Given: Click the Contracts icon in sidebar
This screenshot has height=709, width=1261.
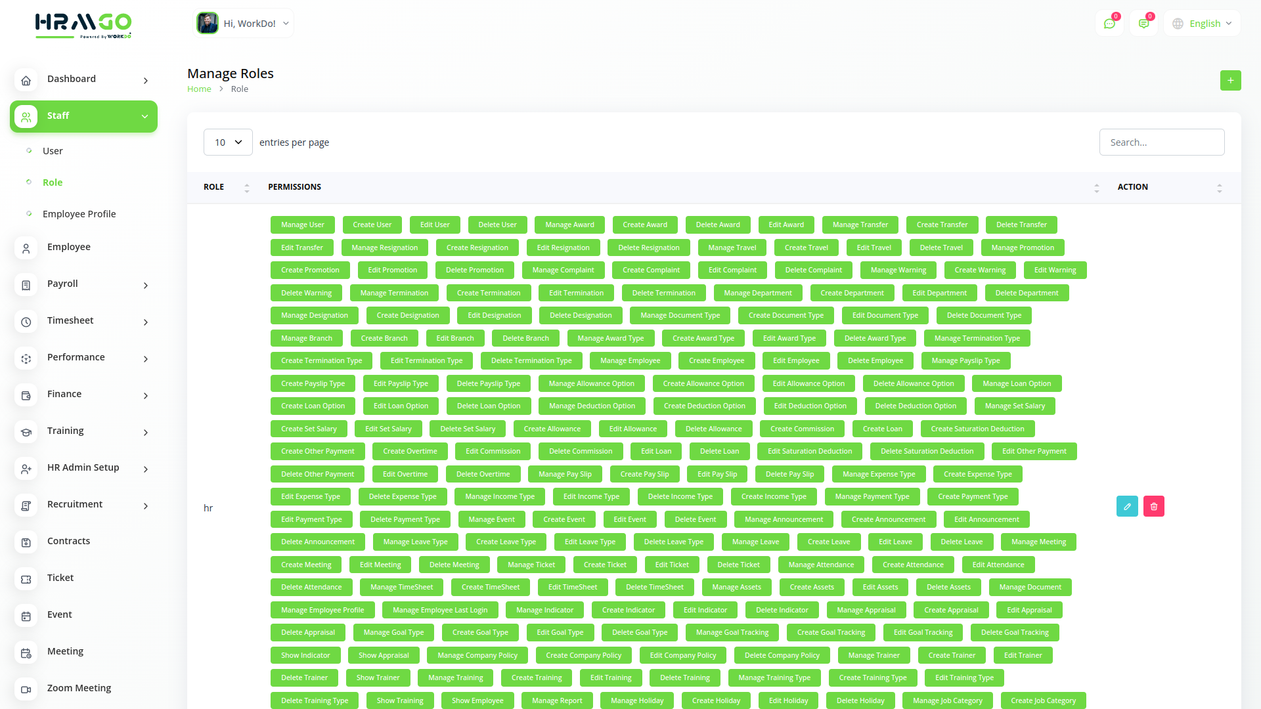Looking at the screenshot, I should tap(26, 542).
